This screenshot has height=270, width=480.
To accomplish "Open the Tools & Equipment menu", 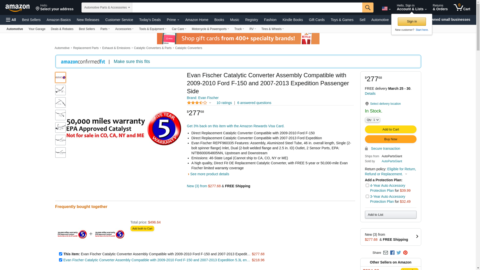I will (152, 29).
